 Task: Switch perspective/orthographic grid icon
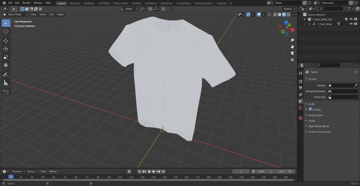(292, 60)
